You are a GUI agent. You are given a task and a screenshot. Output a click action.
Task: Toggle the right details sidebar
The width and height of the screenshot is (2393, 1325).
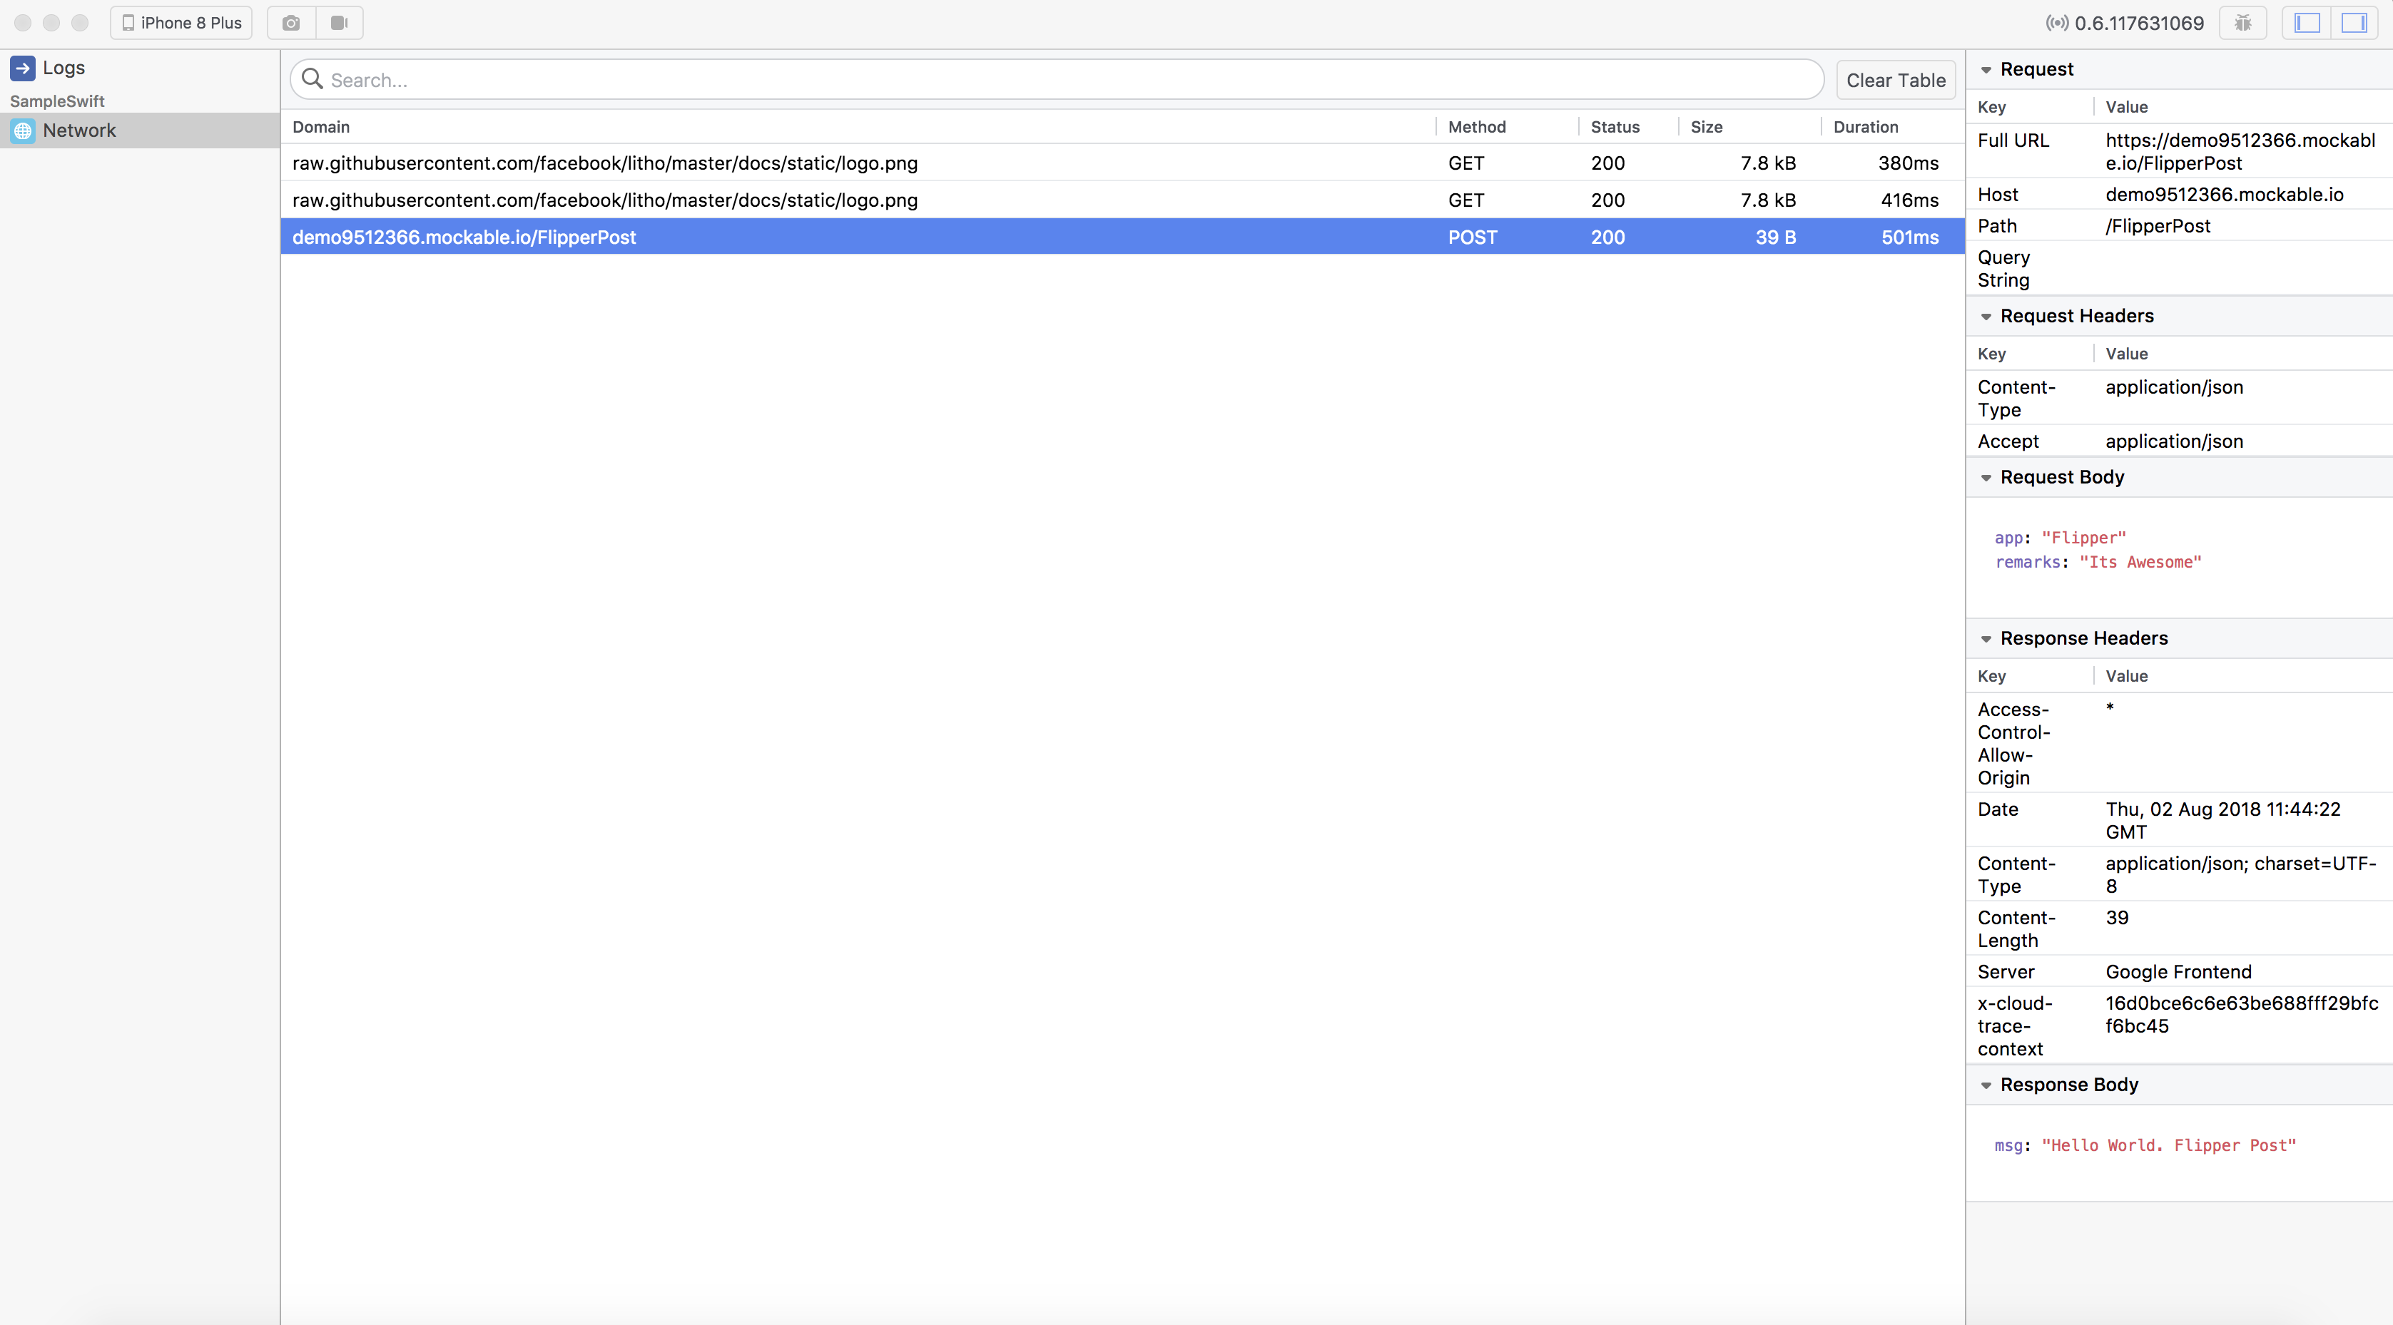click(2354, 24)
